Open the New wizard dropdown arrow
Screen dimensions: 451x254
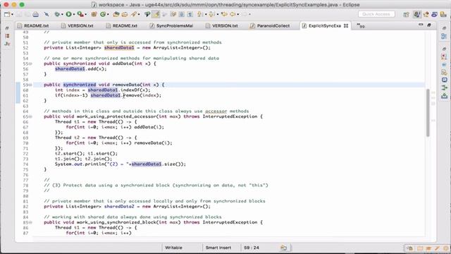click(x=12, y=14)
